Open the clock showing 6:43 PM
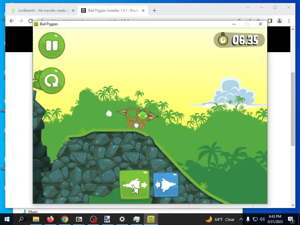 point(275,219)
